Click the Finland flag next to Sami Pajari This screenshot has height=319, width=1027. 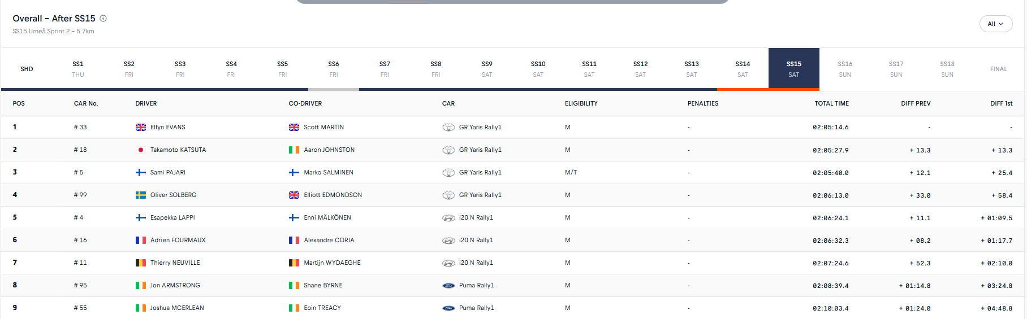pos(141,173)
